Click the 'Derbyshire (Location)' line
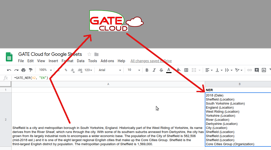271x150 pixels. 222,124
